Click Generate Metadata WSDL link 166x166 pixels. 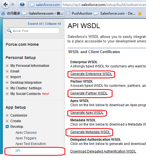(90, 132)
